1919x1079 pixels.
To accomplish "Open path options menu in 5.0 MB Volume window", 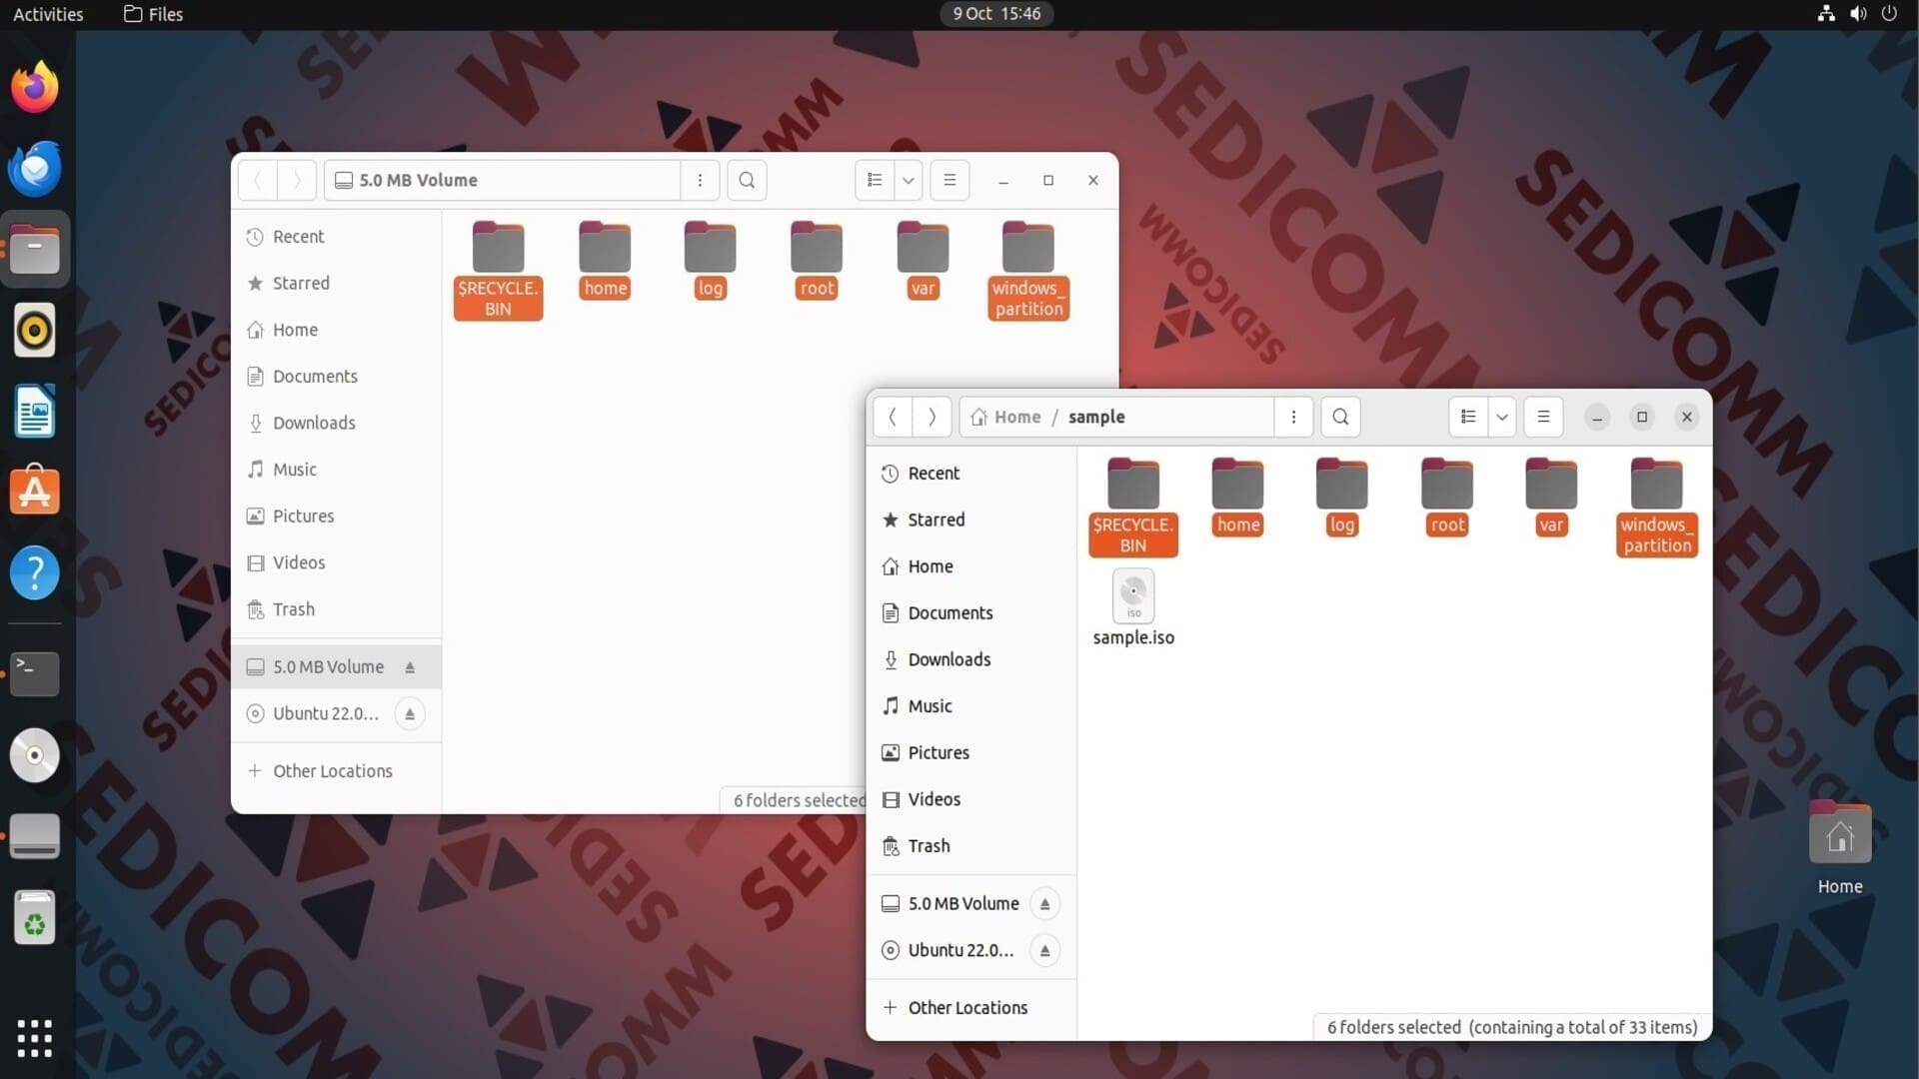I will click(700, 180).
